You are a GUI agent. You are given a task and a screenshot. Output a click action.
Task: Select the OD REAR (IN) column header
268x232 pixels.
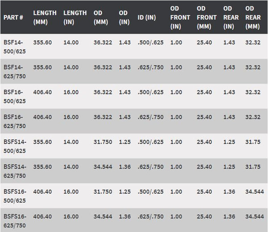pos(231,17)
